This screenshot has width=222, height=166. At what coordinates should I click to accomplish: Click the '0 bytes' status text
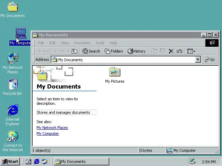point(146,150)
